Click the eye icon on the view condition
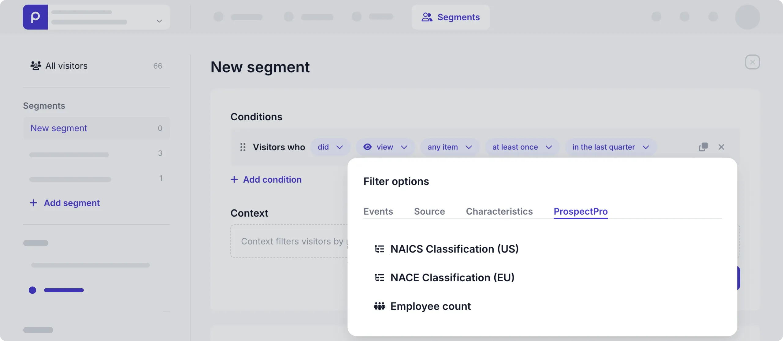This screenshot has height=341, width=783. [367, 147]
